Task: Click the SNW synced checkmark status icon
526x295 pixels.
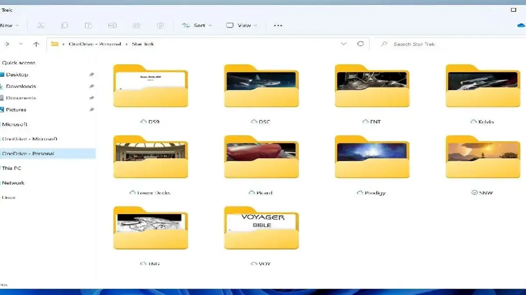Action: 474,192
